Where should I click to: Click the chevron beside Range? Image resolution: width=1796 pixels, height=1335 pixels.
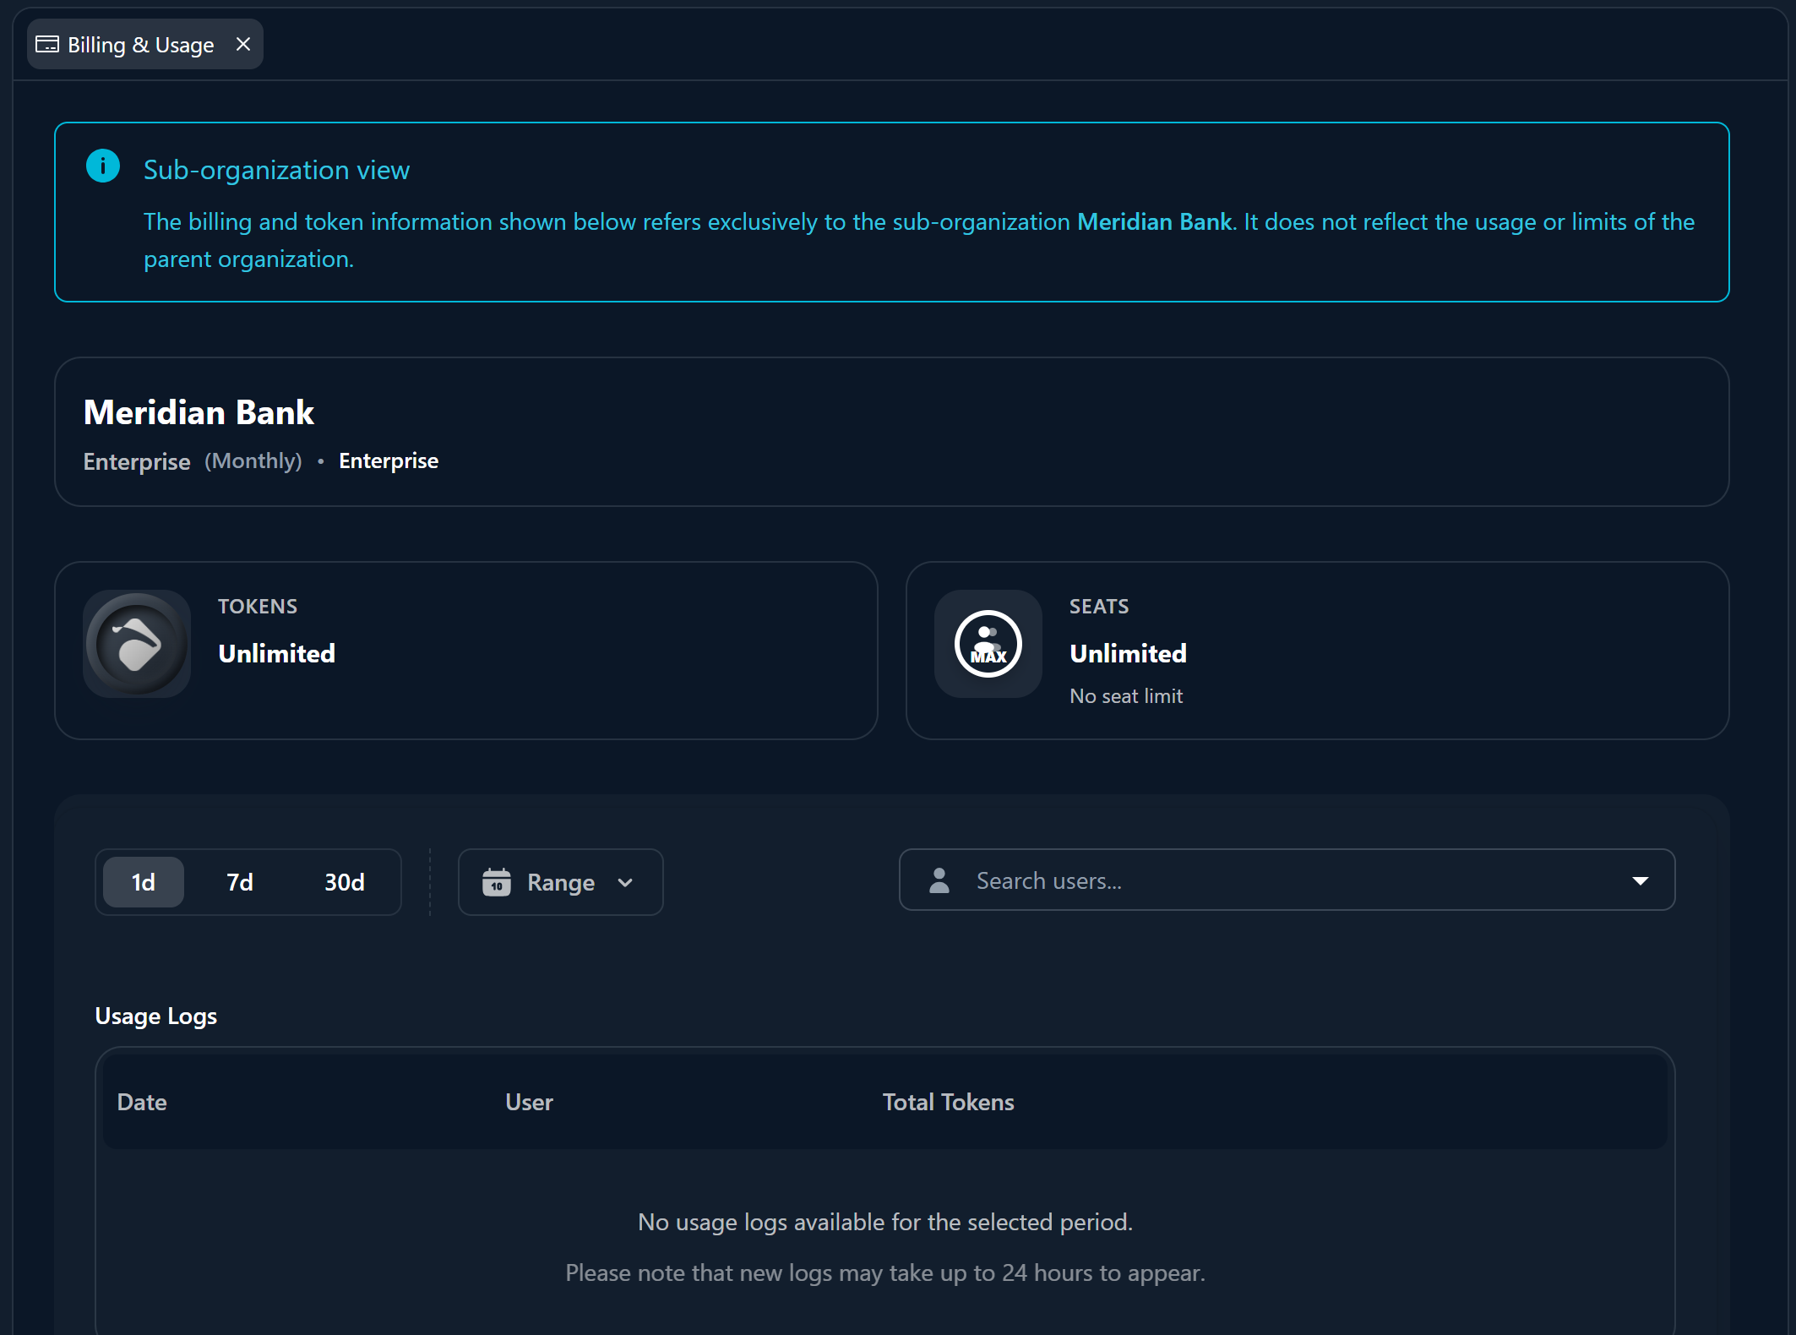tap(625, 883)
